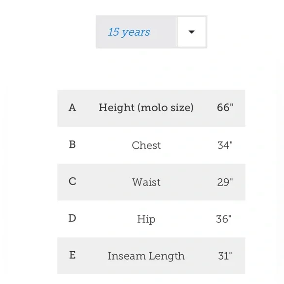Click the 31" inseam value
Image resolution: width=284 pixels, height=284 pixels.
tap(225, 256)
